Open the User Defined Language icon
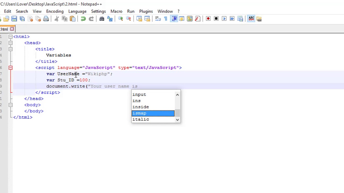This screenshot has width=344, height=193. (x=182, y=19)
